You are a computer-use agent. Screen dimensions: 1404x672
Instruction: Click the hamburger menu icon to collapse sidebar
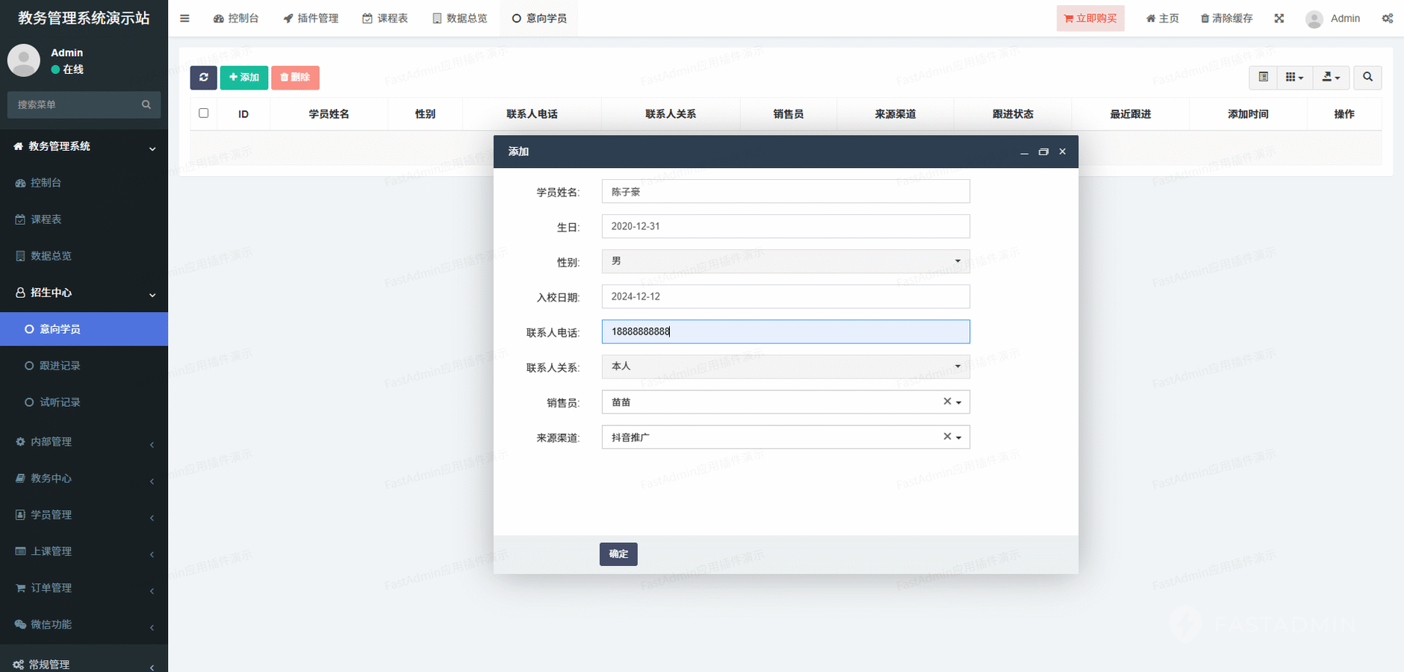tap(184, 19)
